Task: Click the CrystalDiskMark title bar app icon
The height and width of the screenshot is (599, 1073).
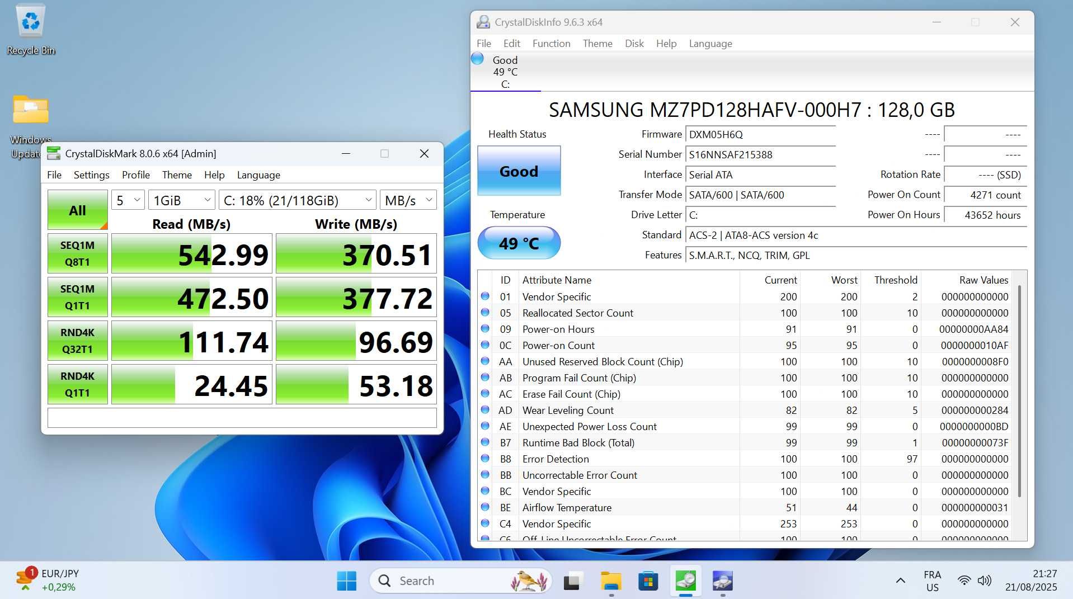Action: click(54, 153)
